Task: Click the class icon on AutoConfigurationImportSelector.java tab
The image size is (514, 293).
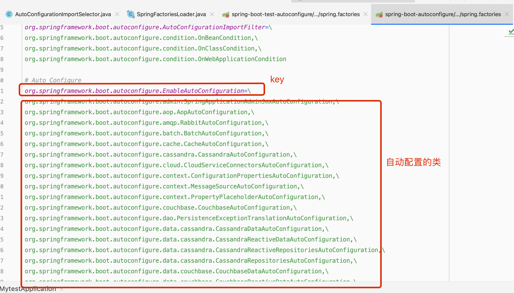Action: tap(9, 14)
